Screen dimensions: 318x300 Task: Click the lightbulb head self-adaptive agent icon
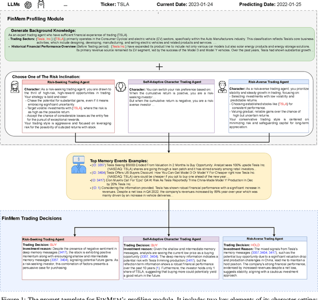point(120,87)
